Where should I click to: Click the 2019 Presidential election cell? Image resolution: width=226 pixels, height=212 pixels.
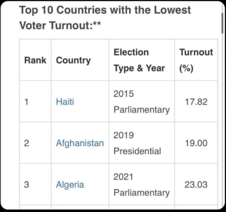[x=137, y=143]
